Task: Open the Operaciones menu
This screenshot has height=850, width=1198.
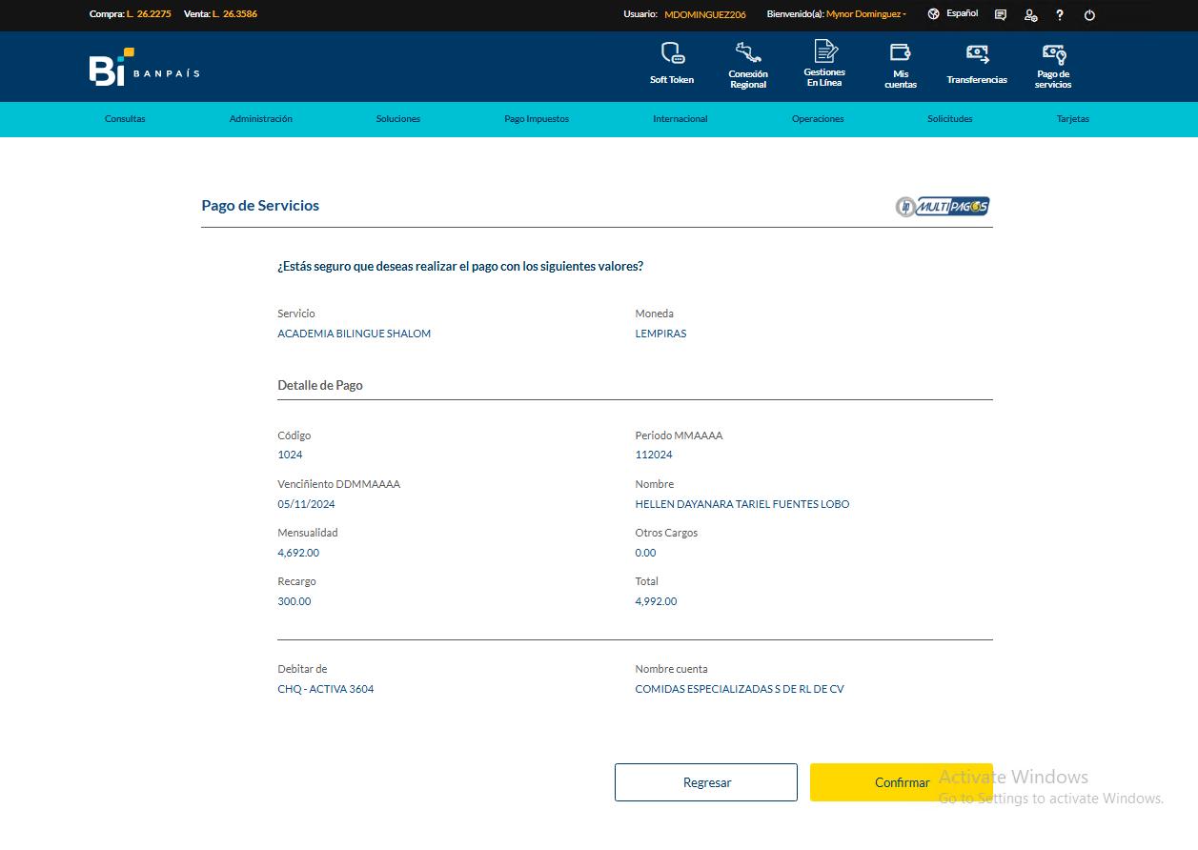Action: (x=818, y=119)
